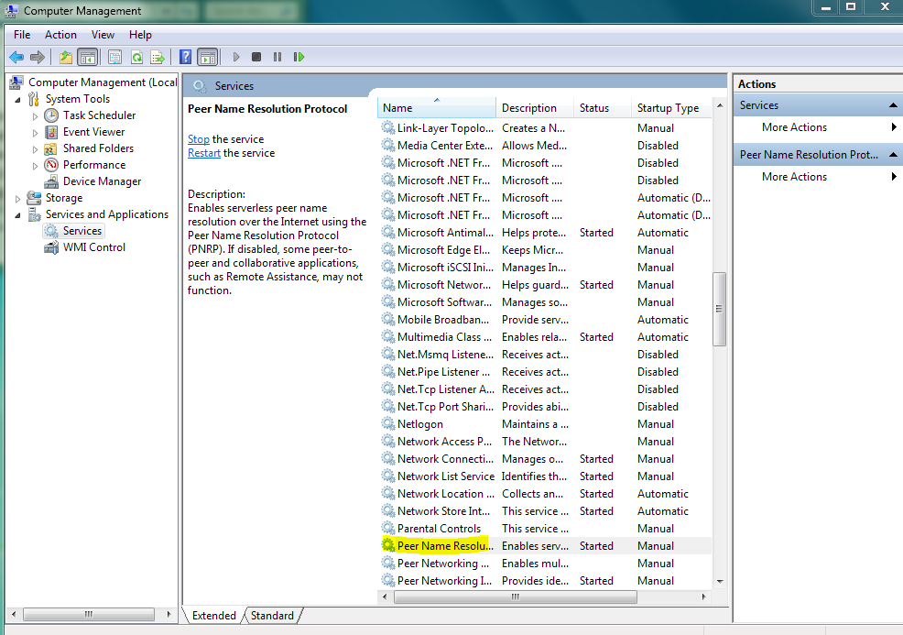
Task: Expand the Storage tree node
Action: [17, 199]
